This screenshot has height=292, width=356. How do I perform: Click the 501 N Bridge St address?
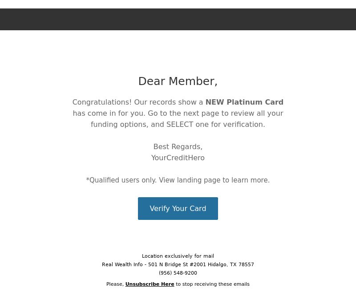(x=177, y=264)
